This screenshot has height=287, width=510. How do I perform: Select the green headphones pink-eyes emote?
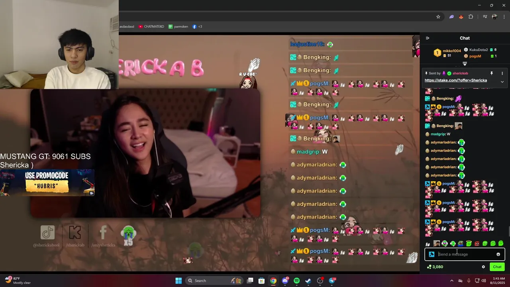point(445,244)
